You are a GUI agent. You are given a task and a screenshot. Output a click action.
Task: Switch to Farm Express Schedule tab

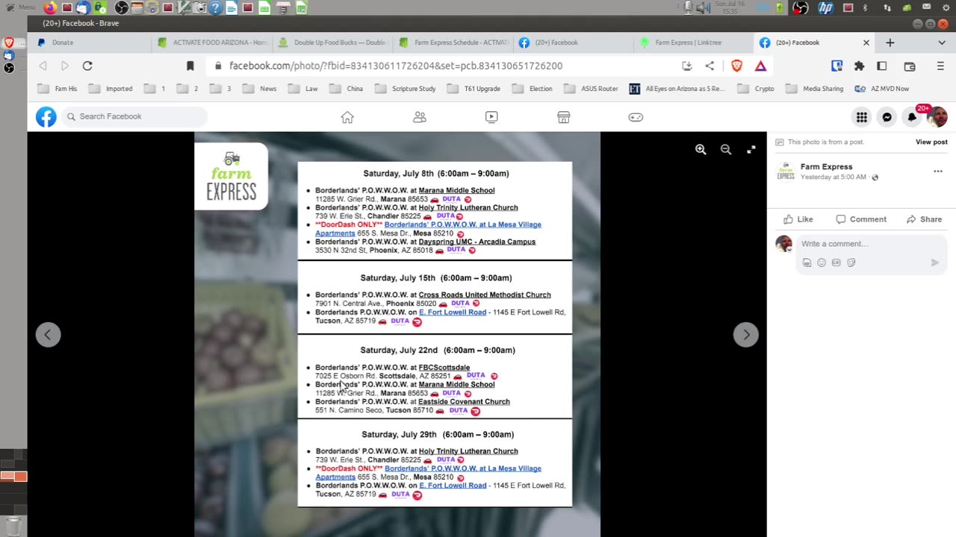tap(453, 43)
